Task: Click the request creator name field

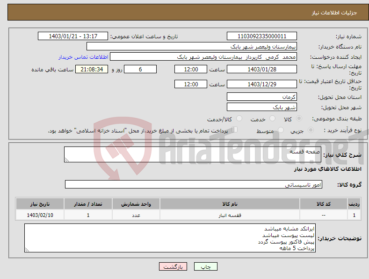Action: coord(203,57)
